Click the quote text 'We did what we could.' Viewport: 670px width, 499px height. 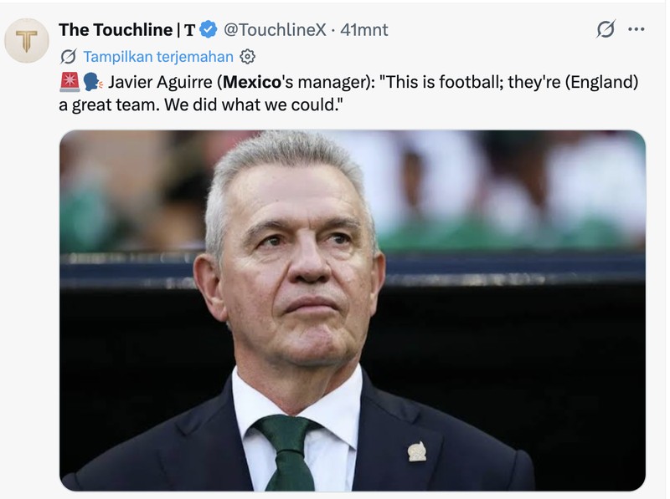click(254, 104)
